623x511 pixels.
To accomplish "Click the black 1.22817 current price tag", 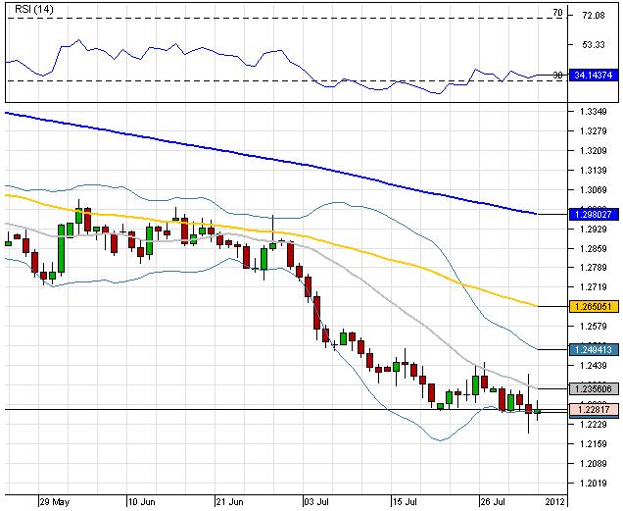I will point(594,411).
